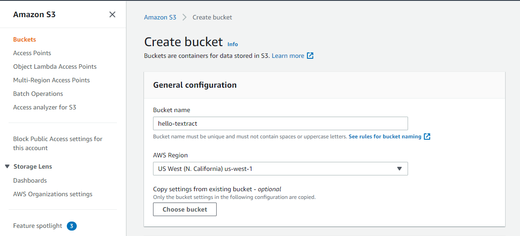Follow the Learn more link

288,56
